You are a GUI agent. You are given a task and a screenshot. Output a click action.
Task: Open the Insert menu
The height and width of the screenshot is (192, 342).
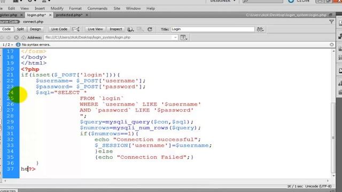tap(40, 9)
